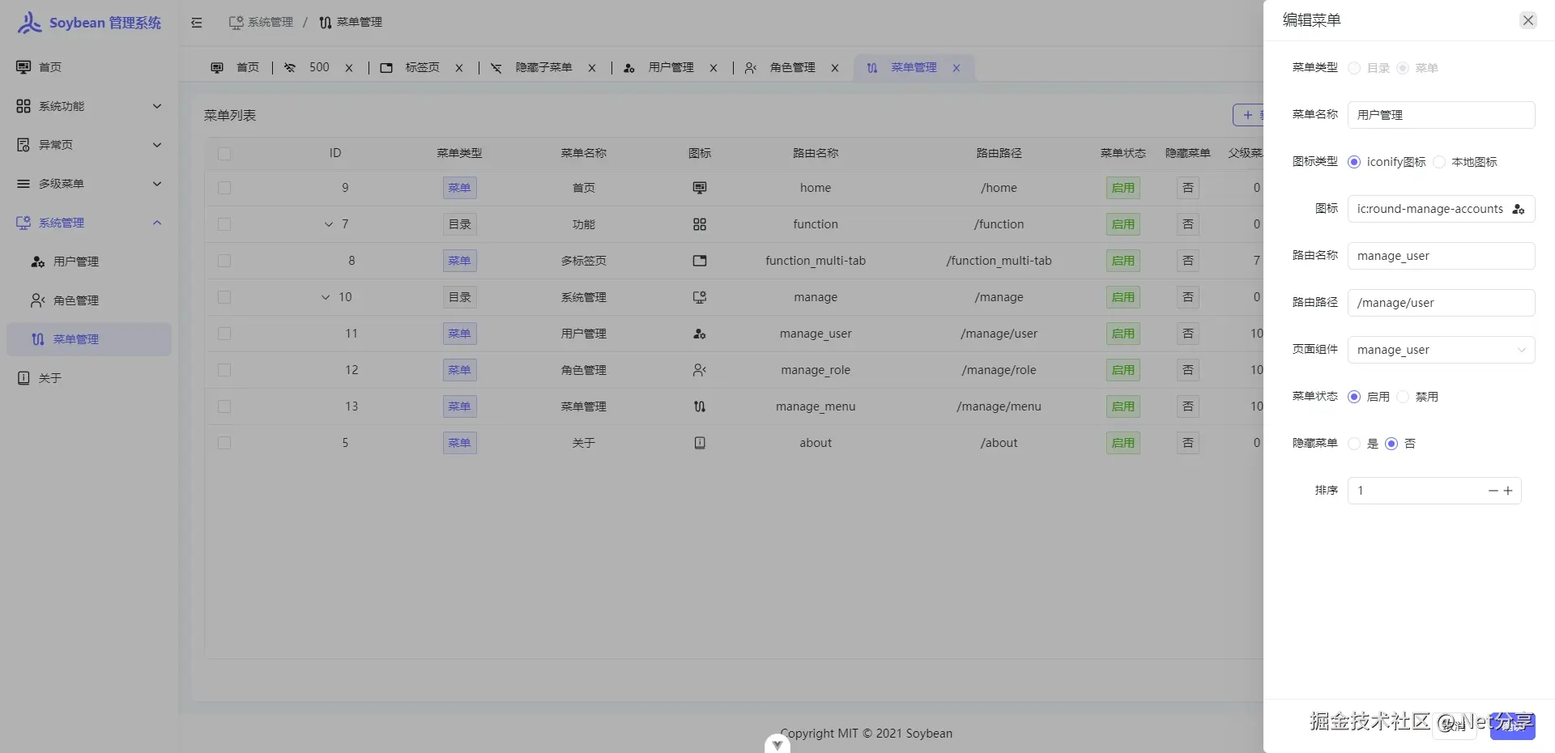Click the 路由名称 input field
This screenshot has height=753, width=1555.
(x=1441, y=256)
